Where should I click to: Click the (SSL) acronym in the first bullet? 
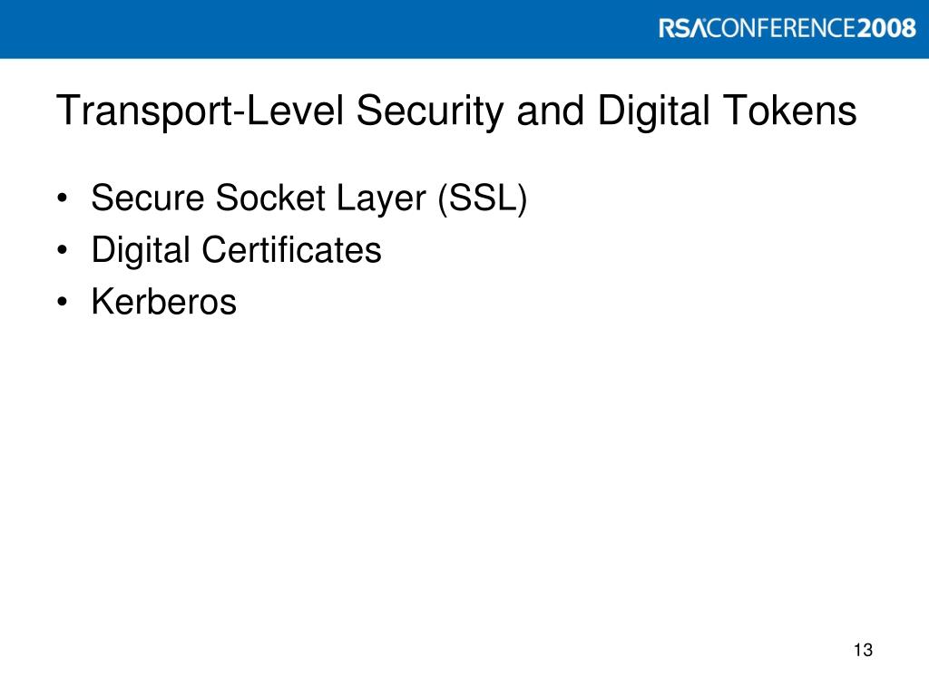[483, 198]
